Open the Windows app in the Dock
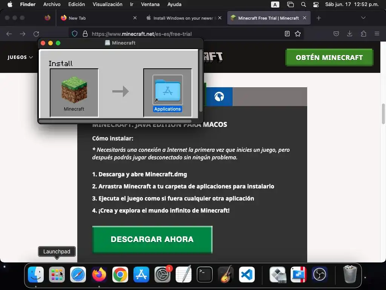Viewport: 386px width, 290px height. click(299, 275)
